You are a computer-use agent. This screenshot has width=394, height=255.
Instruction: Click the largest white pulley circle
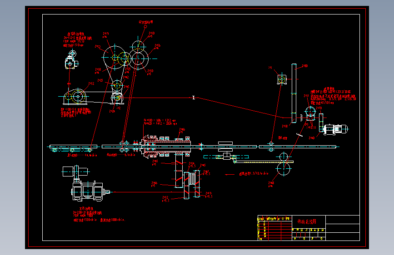(x=115, y=58)
